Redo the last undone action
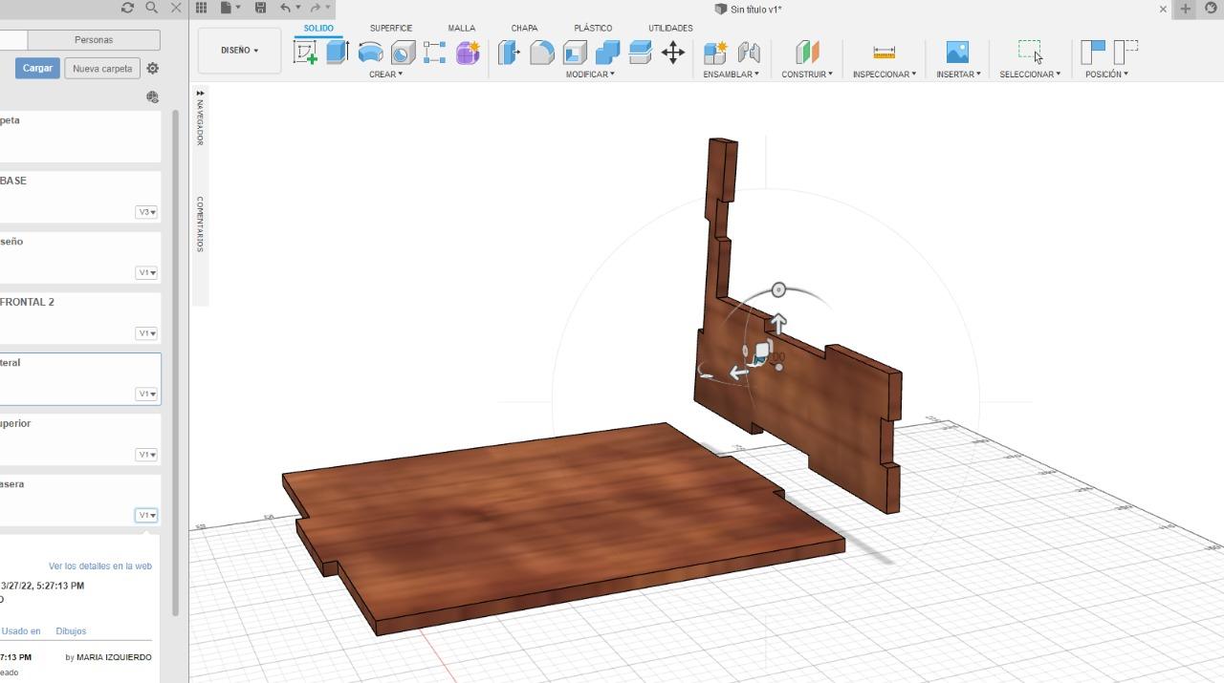This screenshot has height=683, width=1224. pos(316,8)
